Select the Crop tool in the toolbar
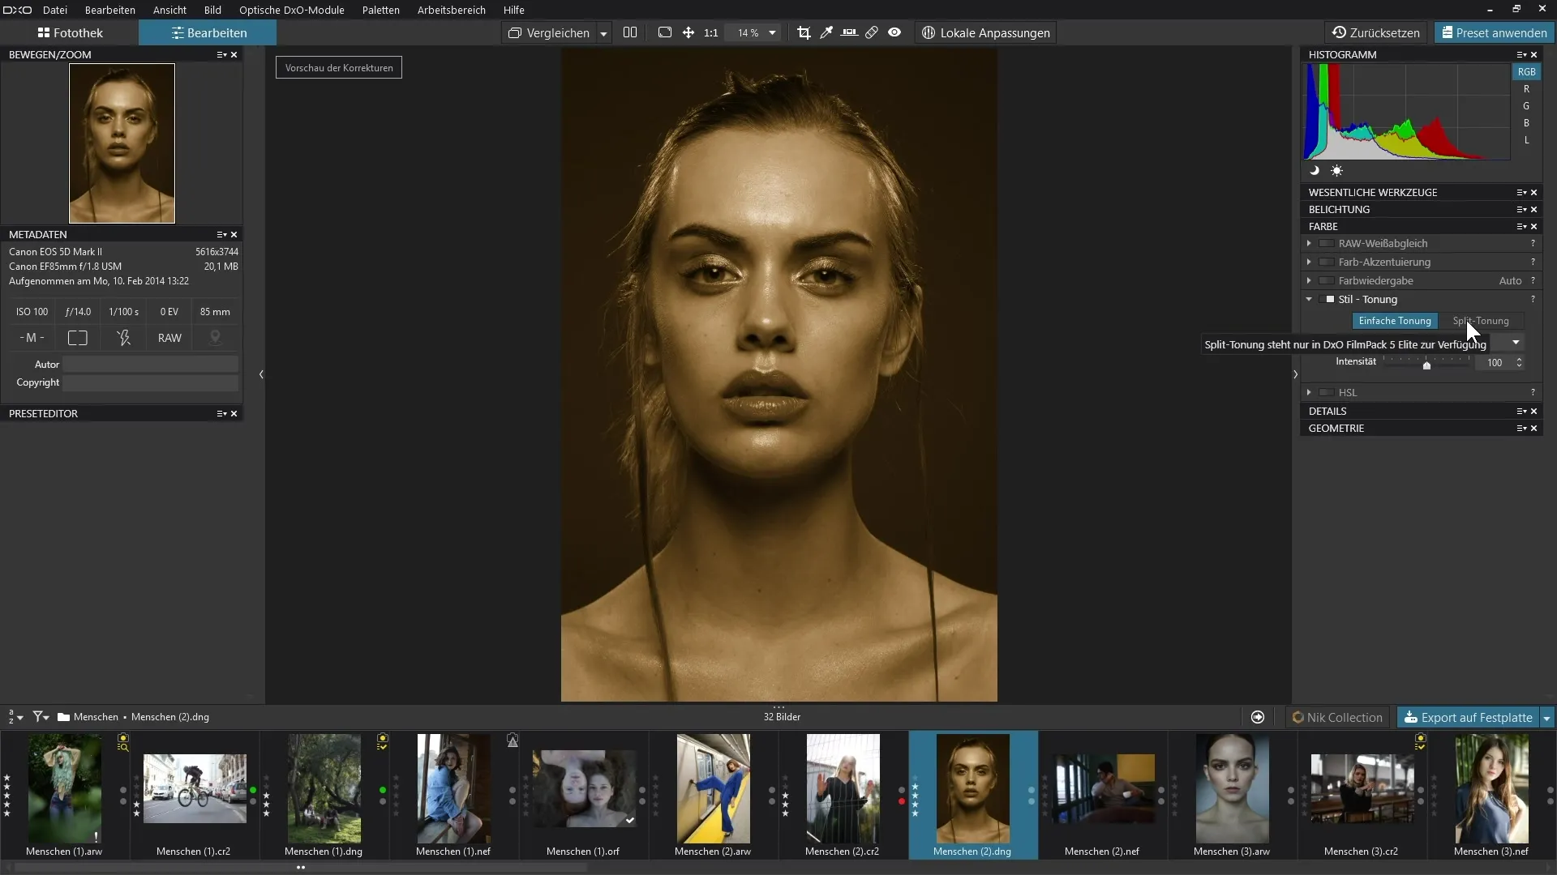Viewport: 1557px width, 875px height. (804, 32)
